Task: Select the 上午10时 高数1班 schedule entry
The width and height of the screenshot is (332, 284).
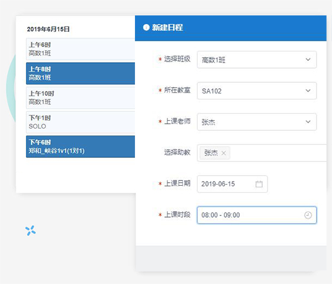Action: coord(80,98)
